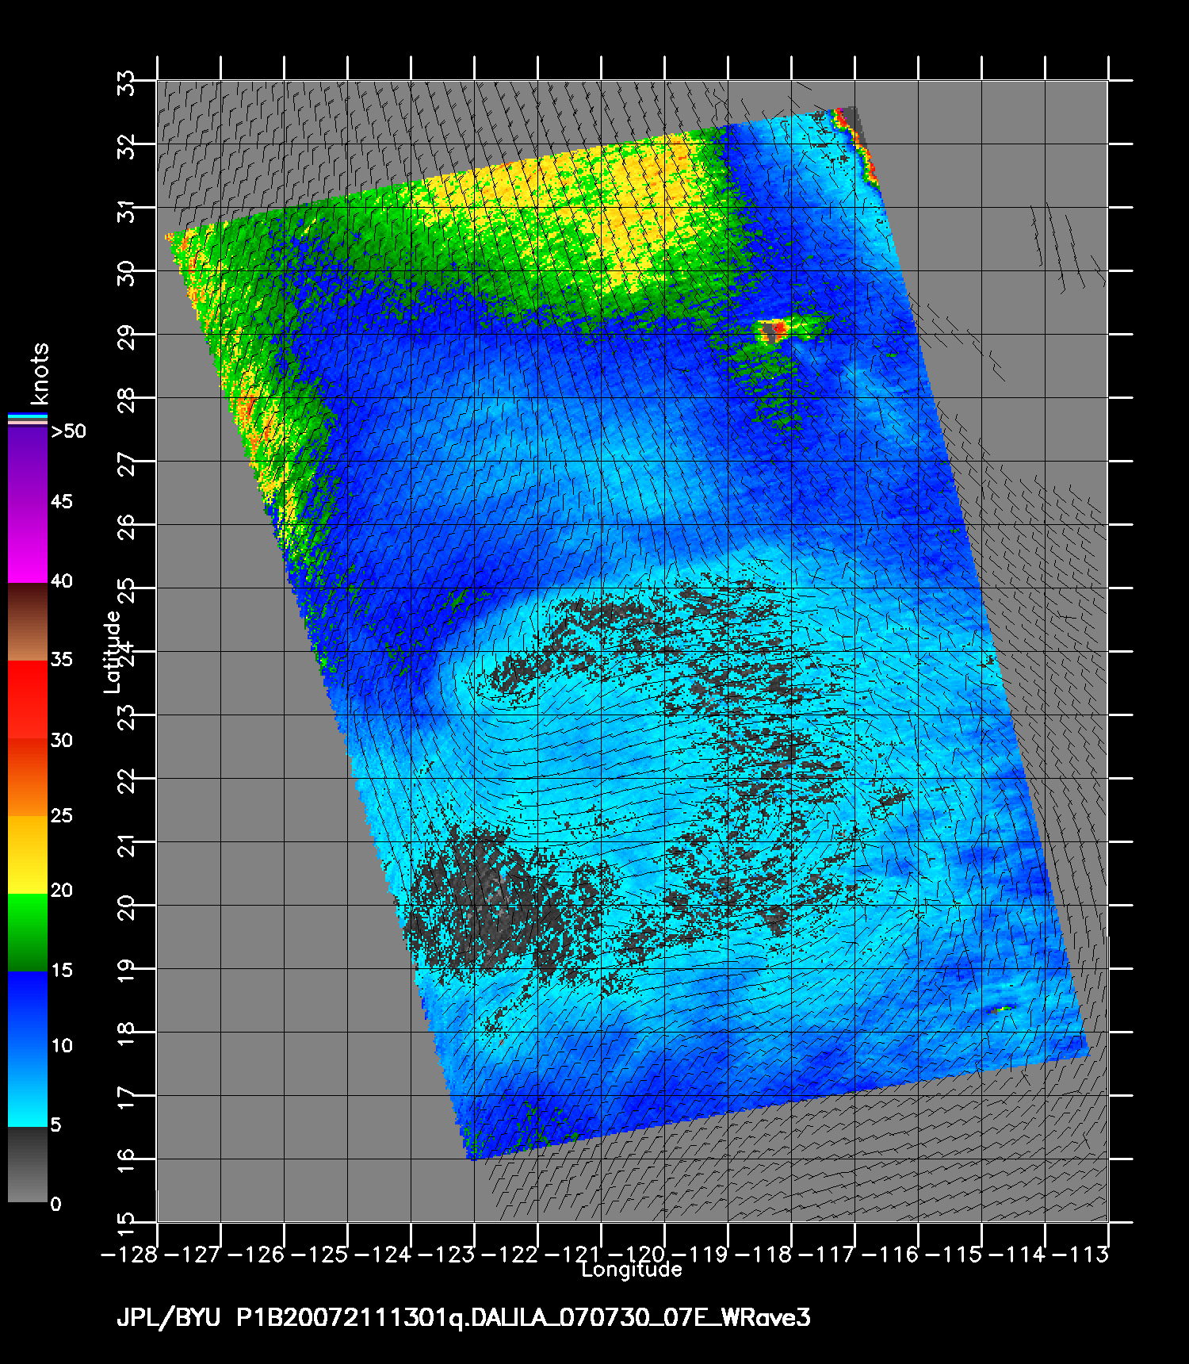Click longitude axis label '-126'

[257, 1255]
